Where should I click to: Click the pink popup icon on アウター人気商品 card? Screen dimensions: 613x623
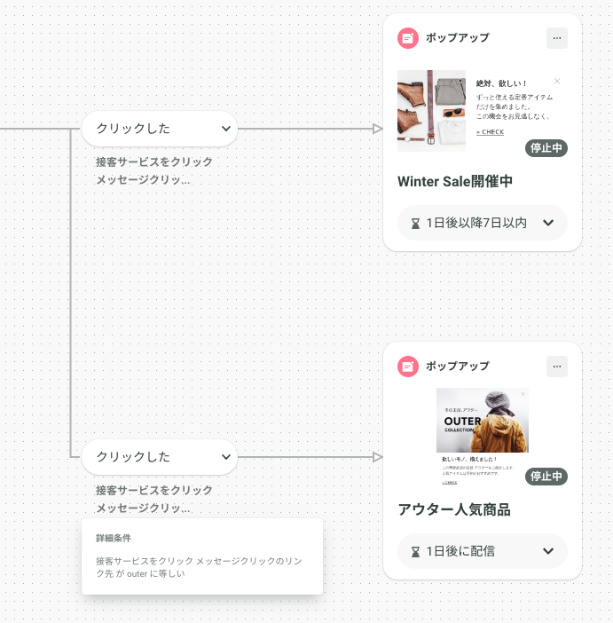[407, 367]
